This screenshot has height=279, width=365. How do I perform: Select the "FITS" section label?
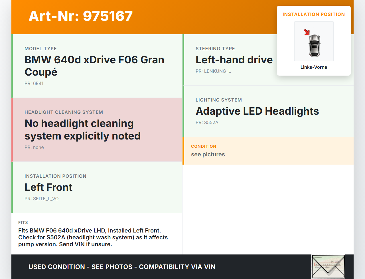(23, 223)
